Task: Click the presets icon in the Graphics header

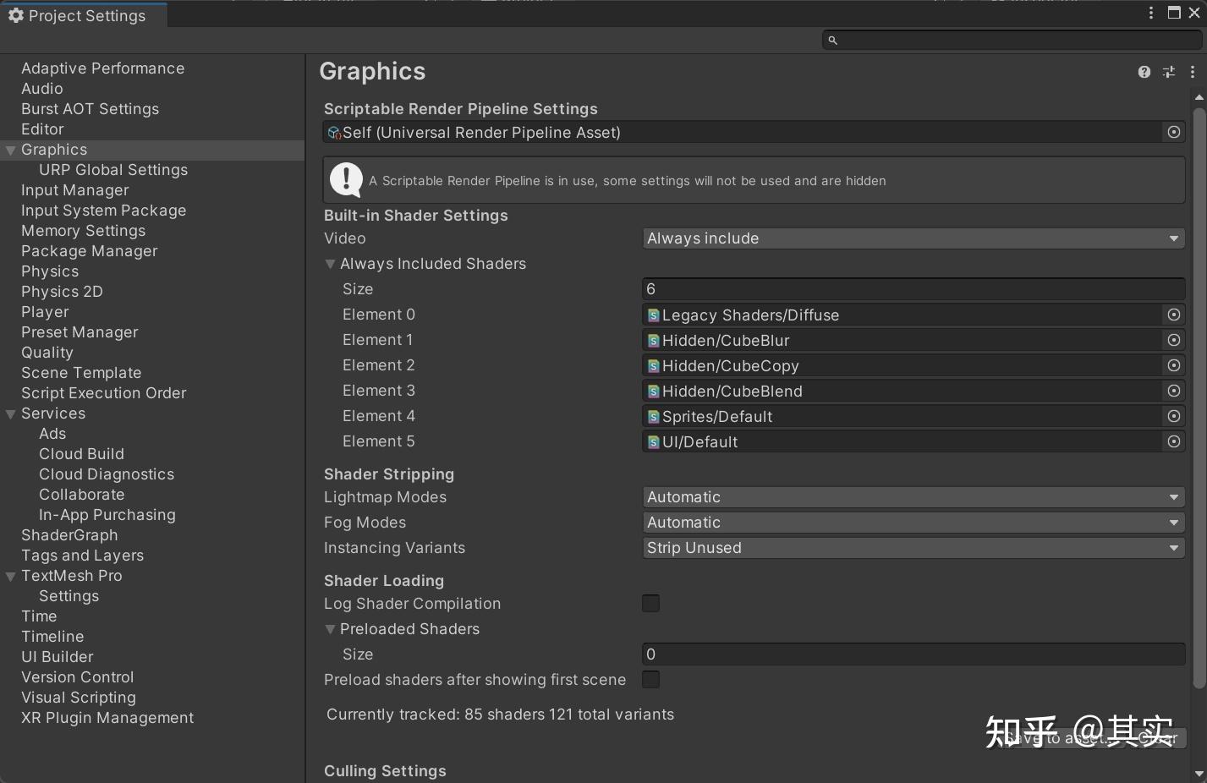Action: point(1168,72)
